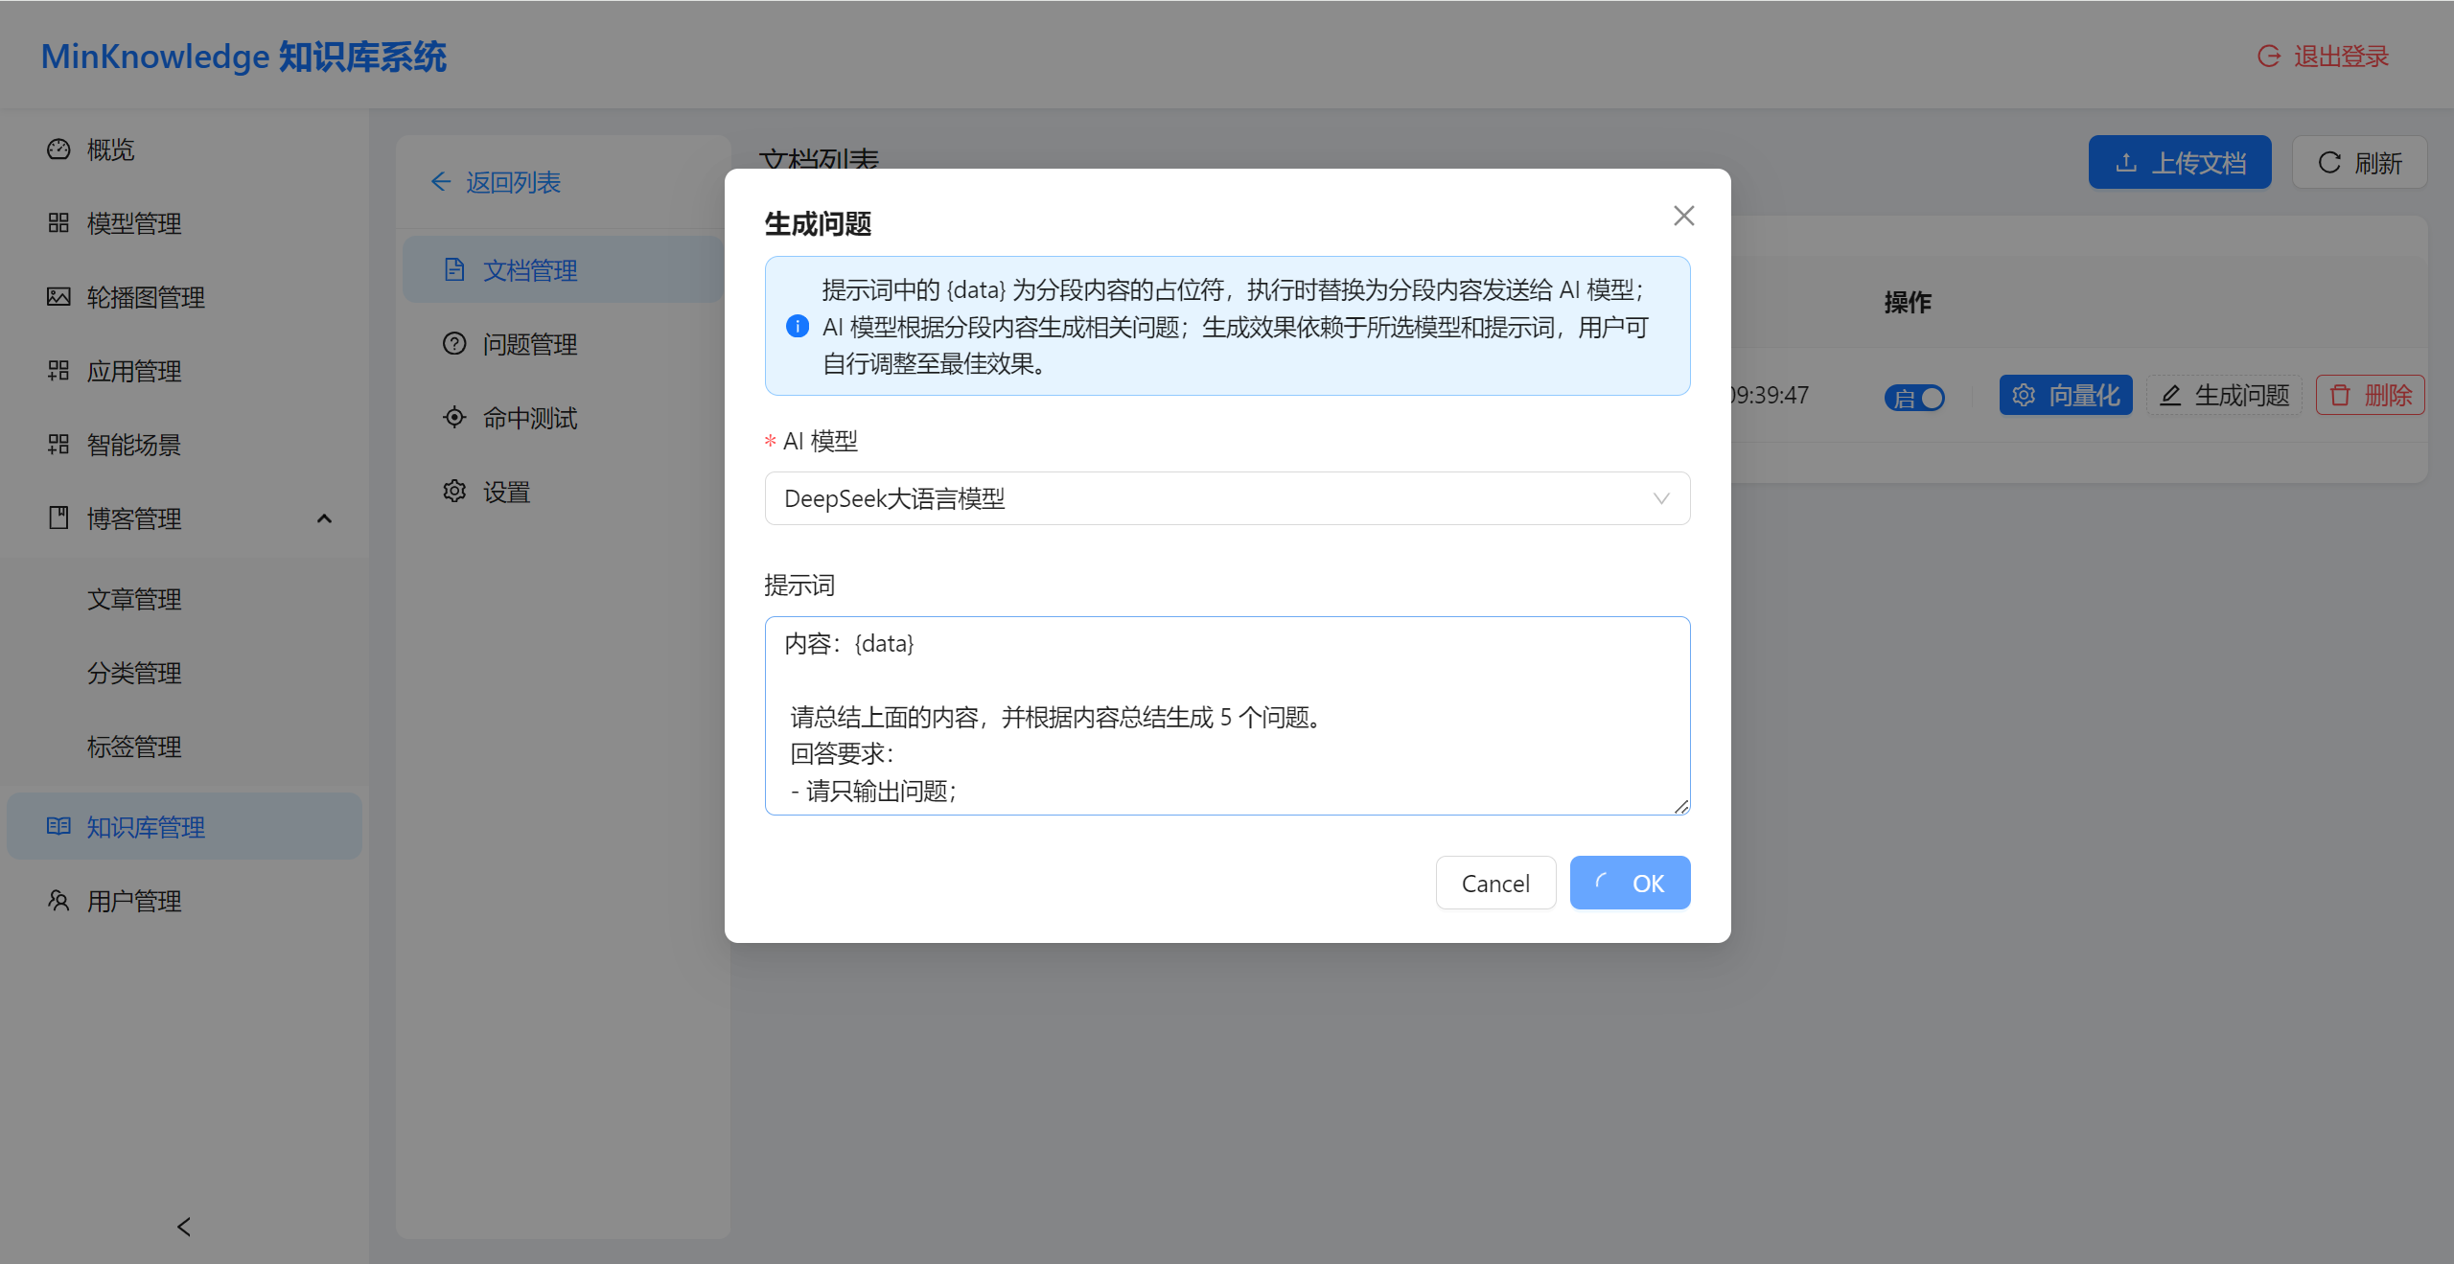Open 智能场景 smart scenes

(132, 445)
